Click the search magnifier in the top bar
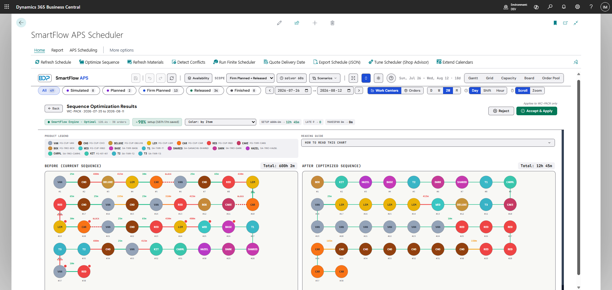This screenshot has height=290, width=612. point(550,7)
